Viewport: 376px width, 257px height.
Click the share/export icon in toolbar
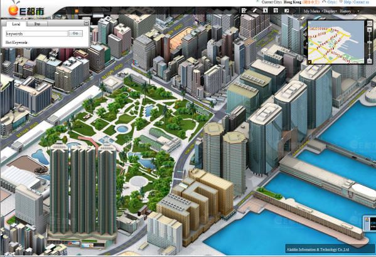tap(287, 11)
